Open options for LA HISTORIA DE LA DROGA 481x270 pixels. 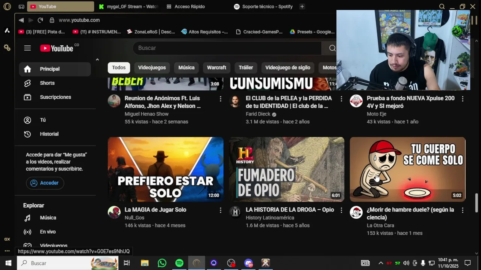[x=341, y=210]
